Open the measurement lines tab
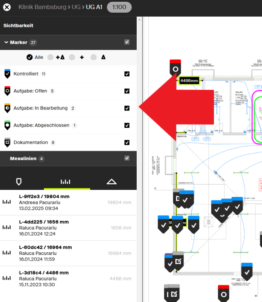 pyautogui.click(x=65, y=181)
